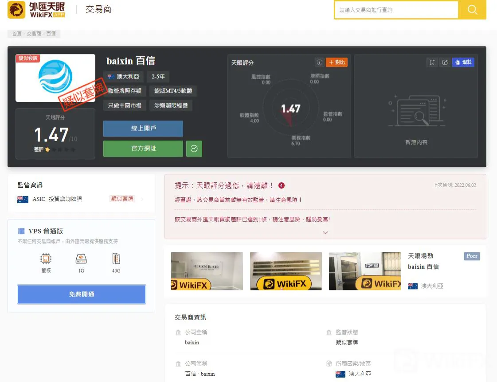
Task: Click the 1.47 radar chart center score
Action: (x=291, y=108)
